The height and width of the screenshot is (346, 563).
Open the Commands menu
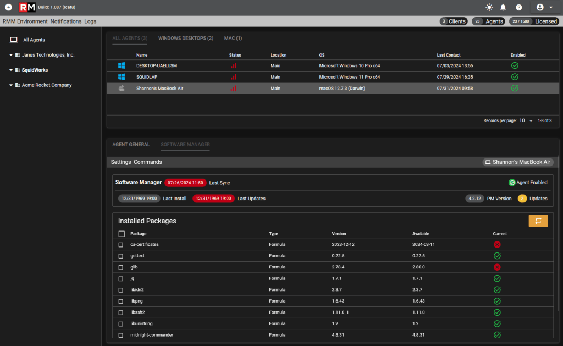pyautogui.click(x=147, y=162)
